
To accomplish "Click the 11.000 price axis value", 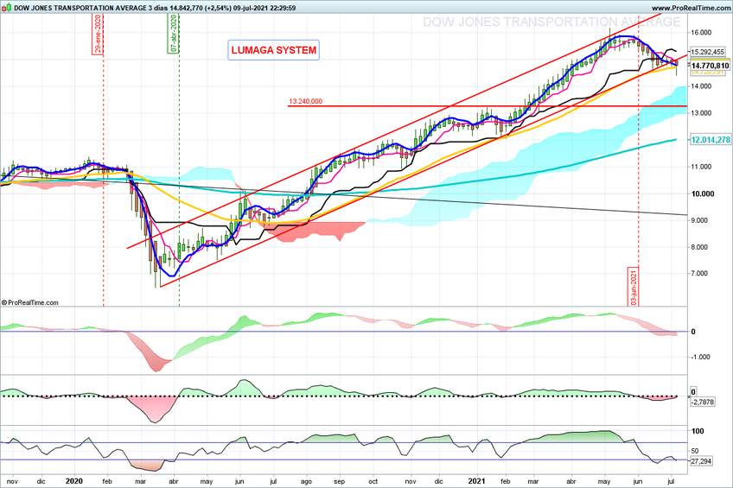I will click(701, 166).
